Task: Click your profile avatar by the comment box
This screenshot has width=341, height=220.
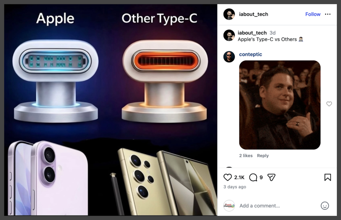Action: tap(229, 206)
